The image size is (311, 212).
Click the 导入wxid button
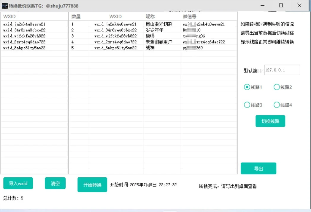click(18, 183)
